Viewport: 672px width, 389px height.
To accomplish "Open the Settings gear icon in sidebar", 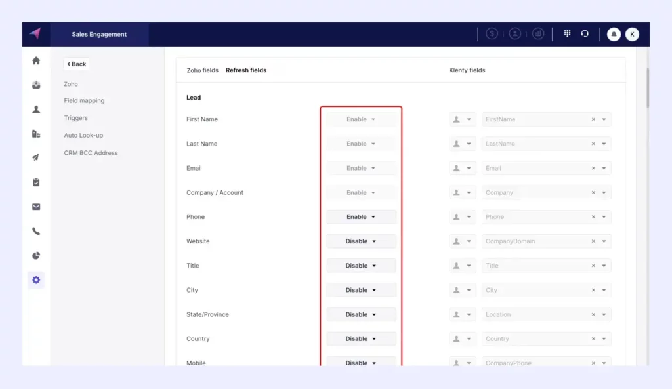I will click(x=36, y=280).
